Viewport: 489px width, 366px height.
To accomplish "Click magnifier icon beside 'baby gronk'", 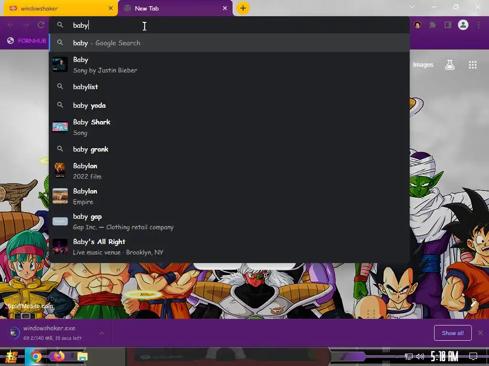I will pyautogui.click(x=60, y=149).
